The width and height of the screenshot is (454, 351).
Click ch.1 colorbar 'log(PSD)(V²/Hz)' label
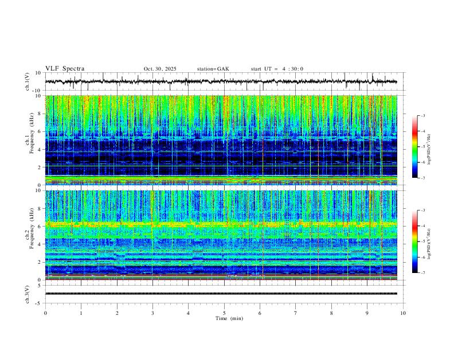tap(429, 149)
